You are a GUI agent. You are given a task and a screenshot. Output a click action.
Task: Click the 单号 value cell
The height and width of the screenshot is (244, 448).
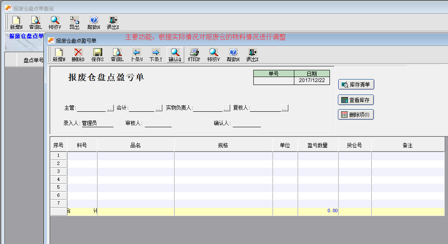274,81
